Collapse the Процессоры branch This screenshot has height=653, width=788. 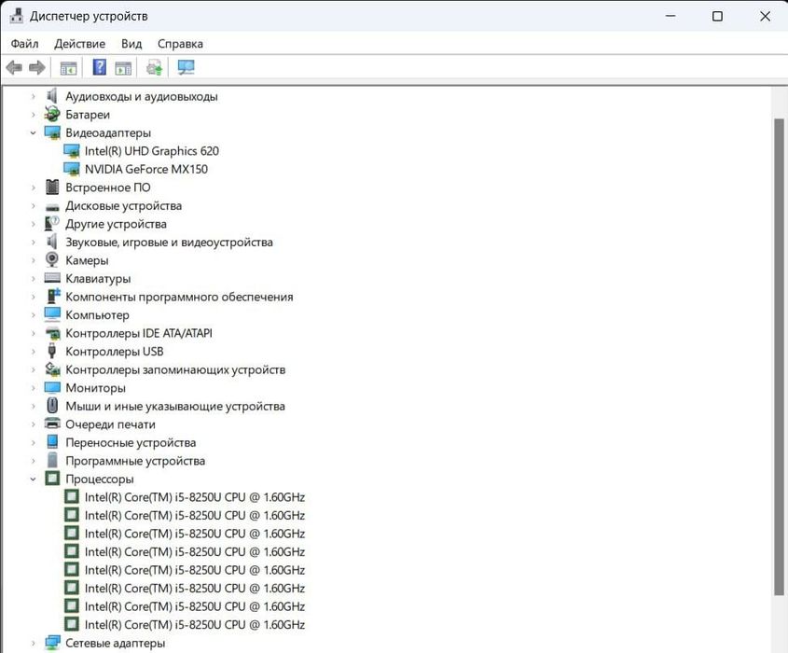33,479
